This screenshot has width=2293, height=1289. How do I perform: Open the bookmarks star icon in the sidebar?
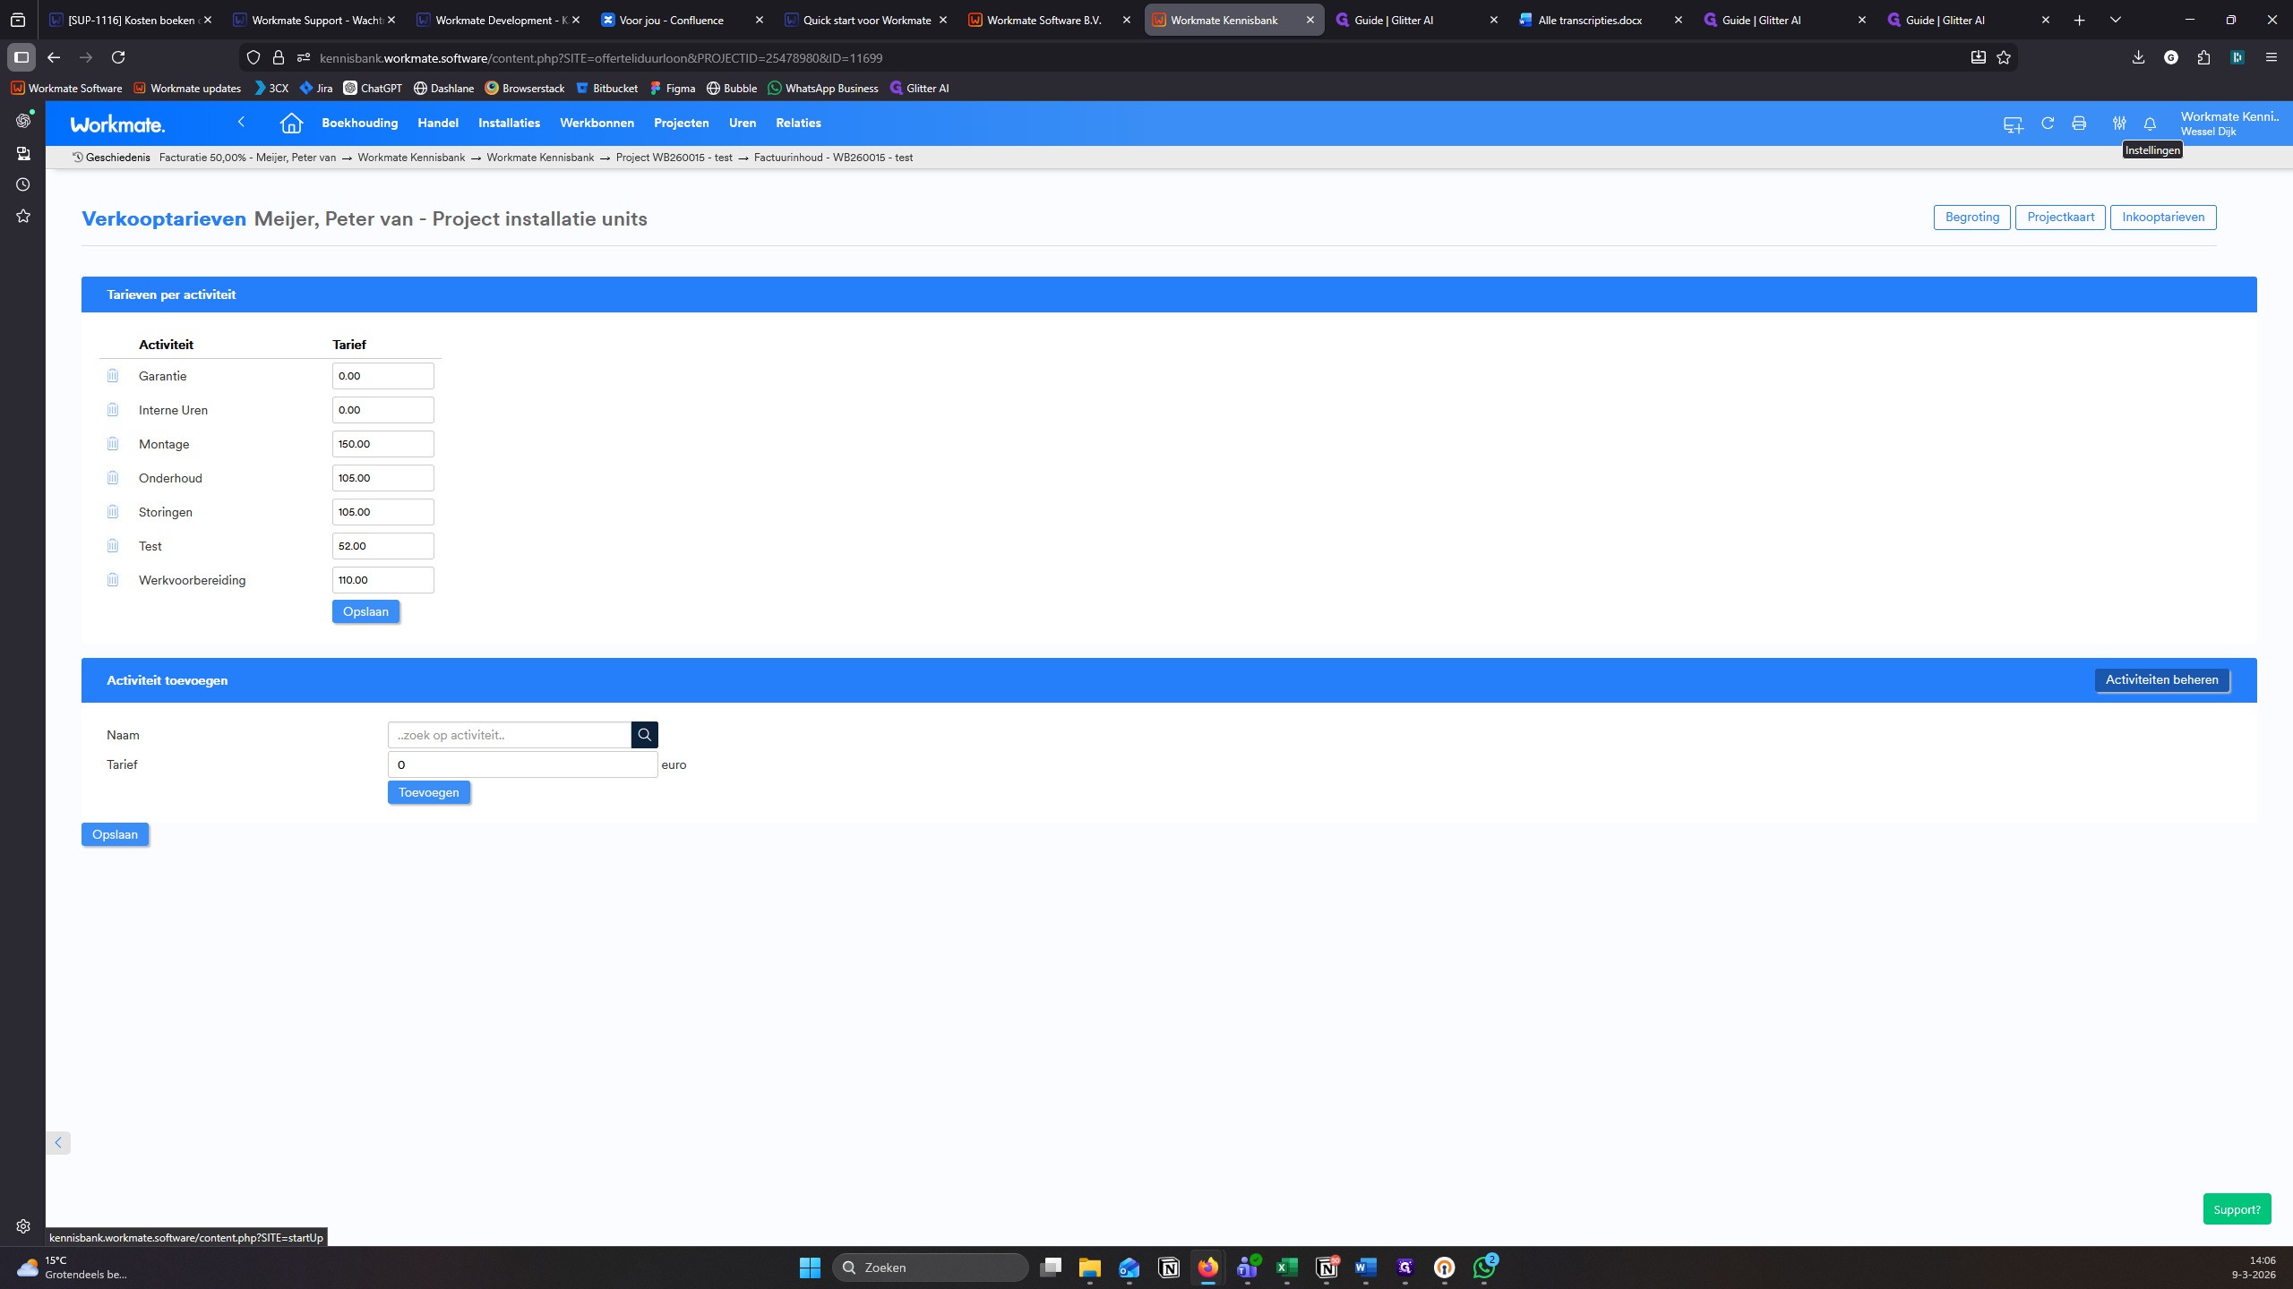tap(23, 216)
